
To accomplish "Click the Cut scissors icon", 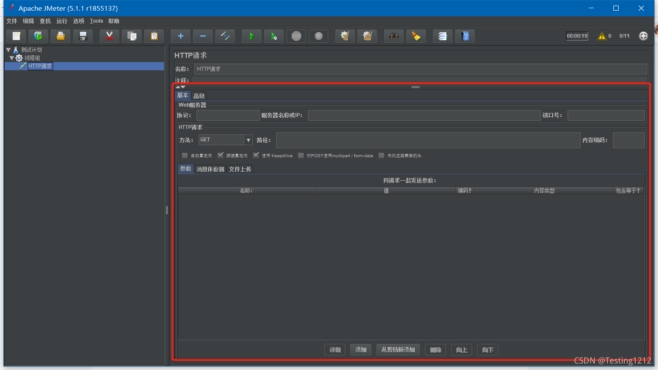I will 110,36.
